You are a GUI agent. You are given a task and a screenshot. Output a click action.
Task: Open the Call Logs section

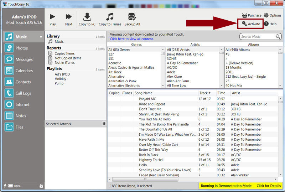click(24, 93)
